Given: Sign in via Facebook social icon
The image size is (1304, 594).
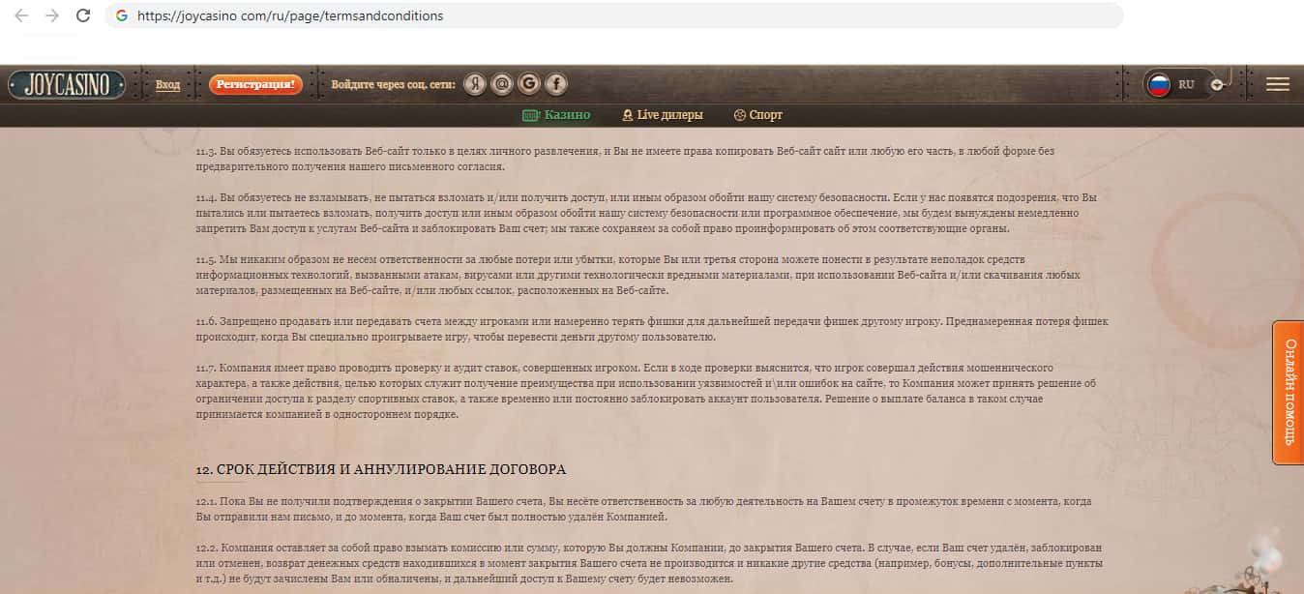Looking at the screenshot, I should [556, 84].
